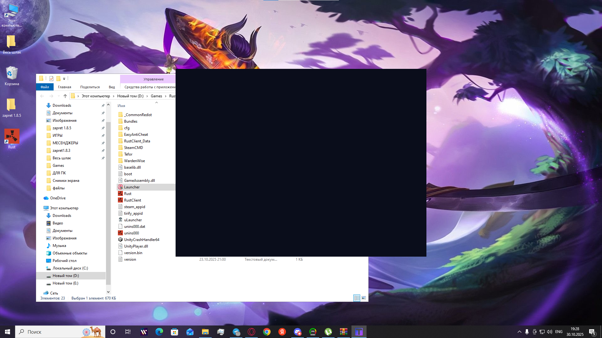The width and height of the screenshot is (602, 338).
Task: Click the Properties icon in quick access toolbar
Action: [x=51, y=79]
